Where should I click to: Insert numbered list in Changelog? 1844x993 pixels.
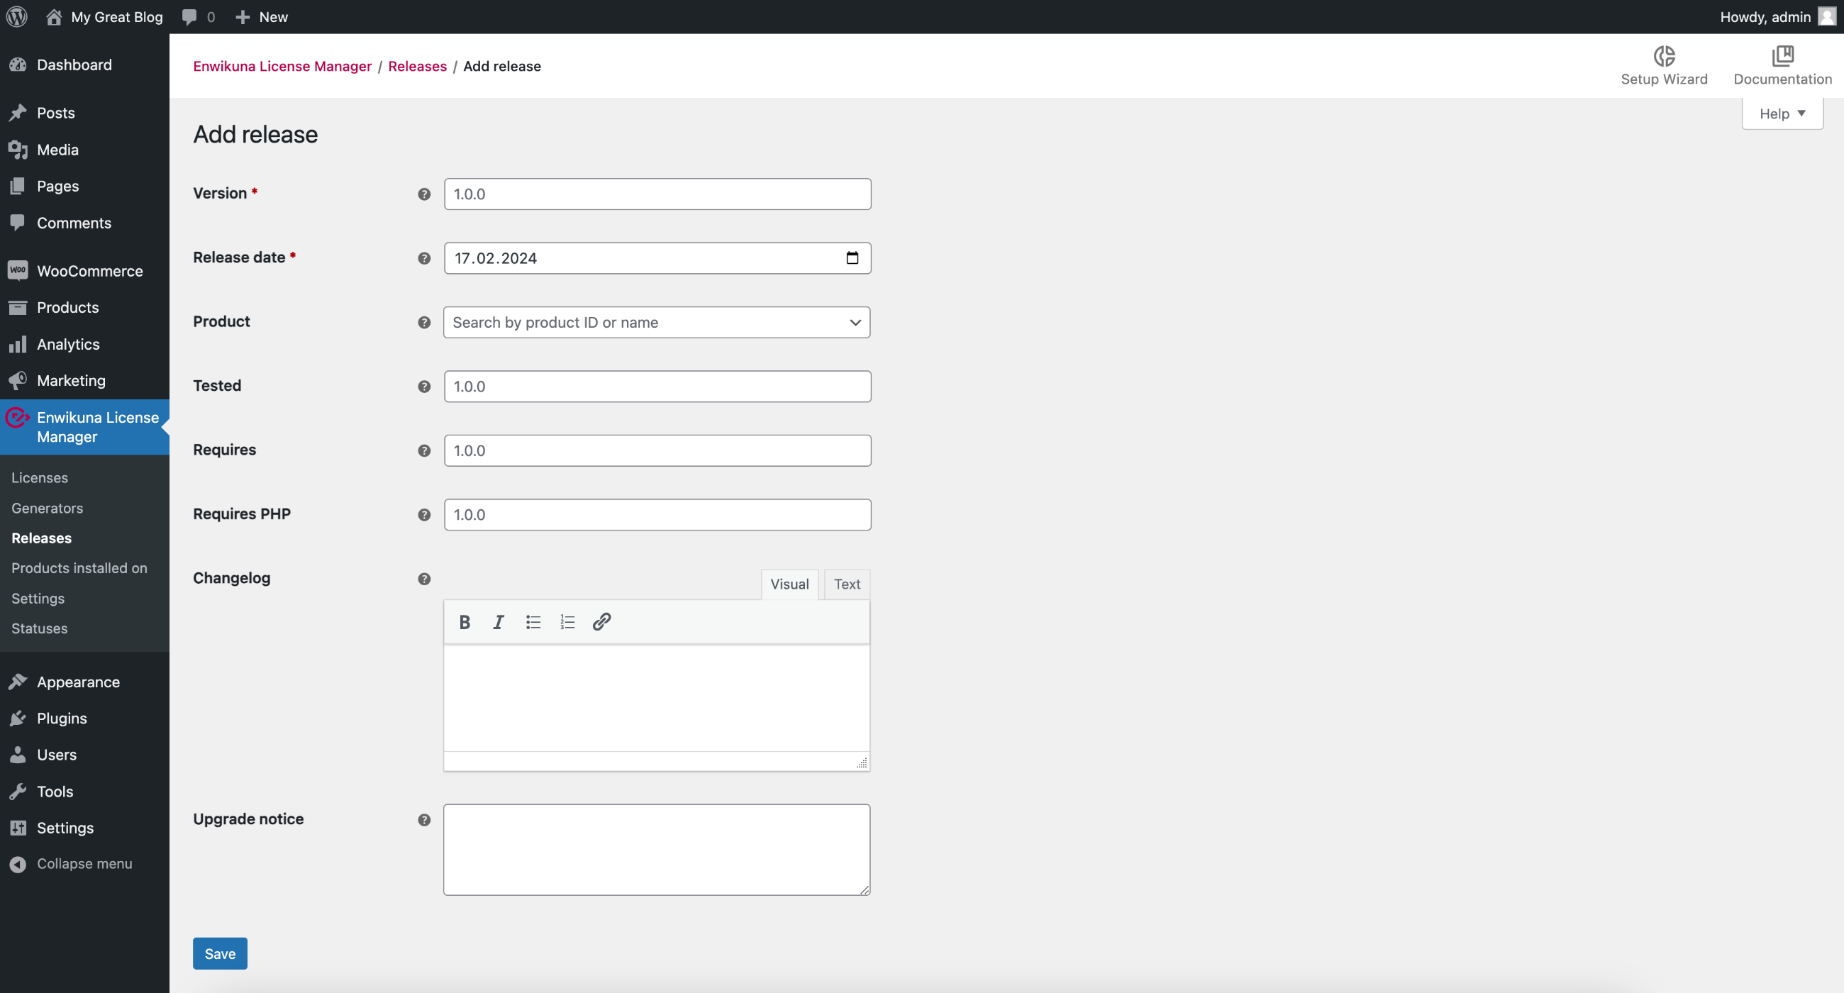[x=567, y=622]
